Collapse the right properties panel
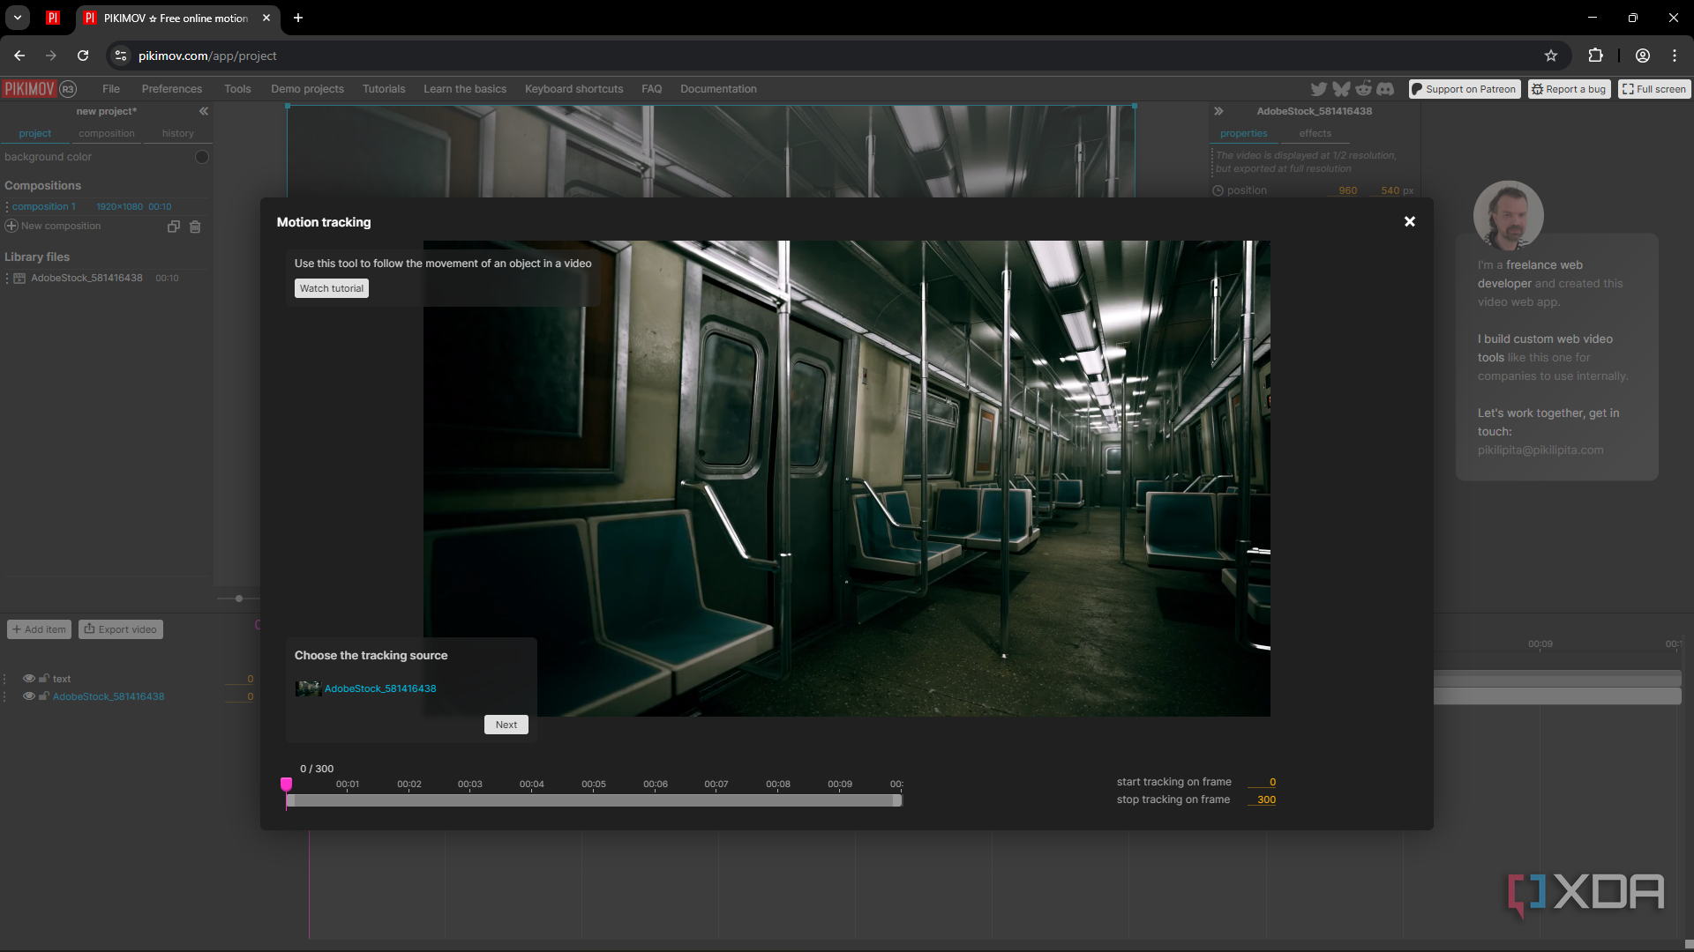1694x952 pixels. (x=1218, y=111)
